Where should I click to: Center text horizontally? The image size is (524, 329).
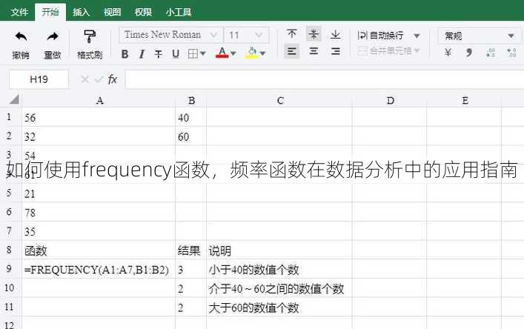[x=314, y=51]
